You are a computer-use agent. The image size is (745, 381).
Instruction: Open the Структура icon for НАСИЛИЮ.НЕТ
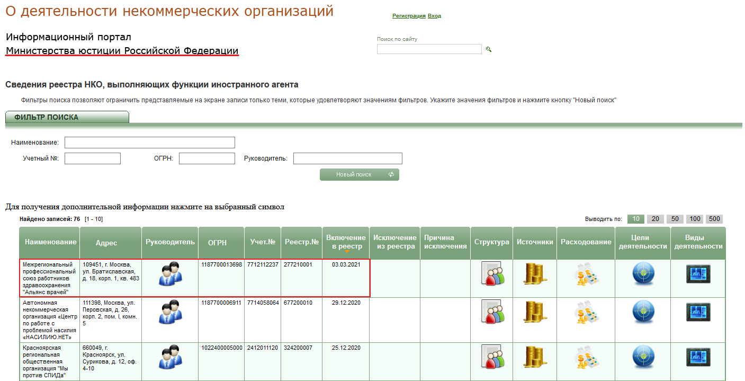pyautogui.click(x=492, y=312)
